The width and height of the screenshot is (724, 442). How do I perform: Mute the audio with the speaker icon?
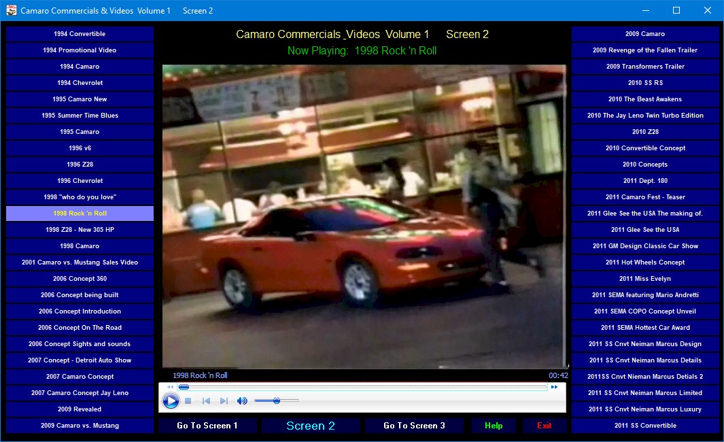click(242, 401)
